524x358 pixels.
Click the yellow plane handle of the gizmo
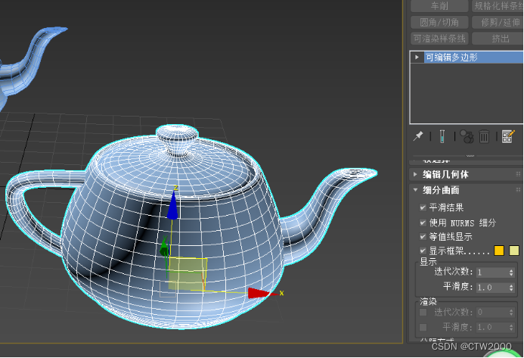coord(188,274)
